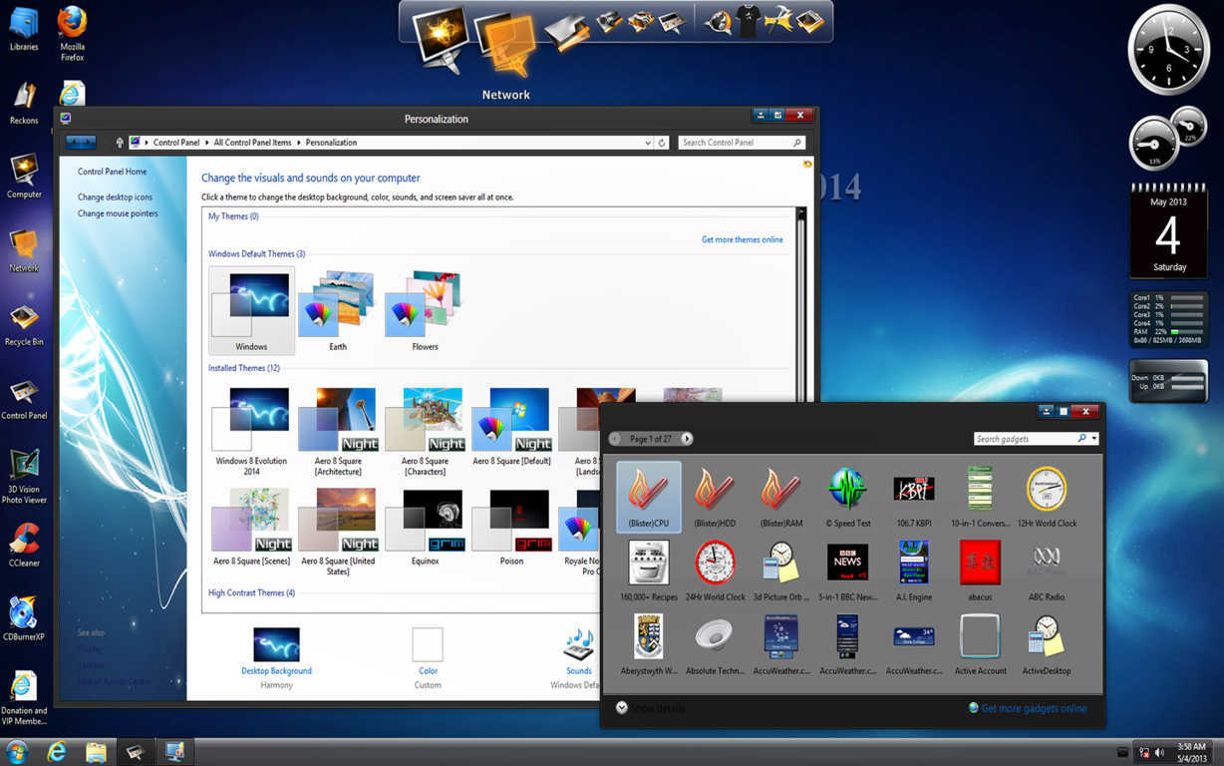1224x766 pixels.
Task: Expand Show details in gadget gallery
Action: click(650, 708)
